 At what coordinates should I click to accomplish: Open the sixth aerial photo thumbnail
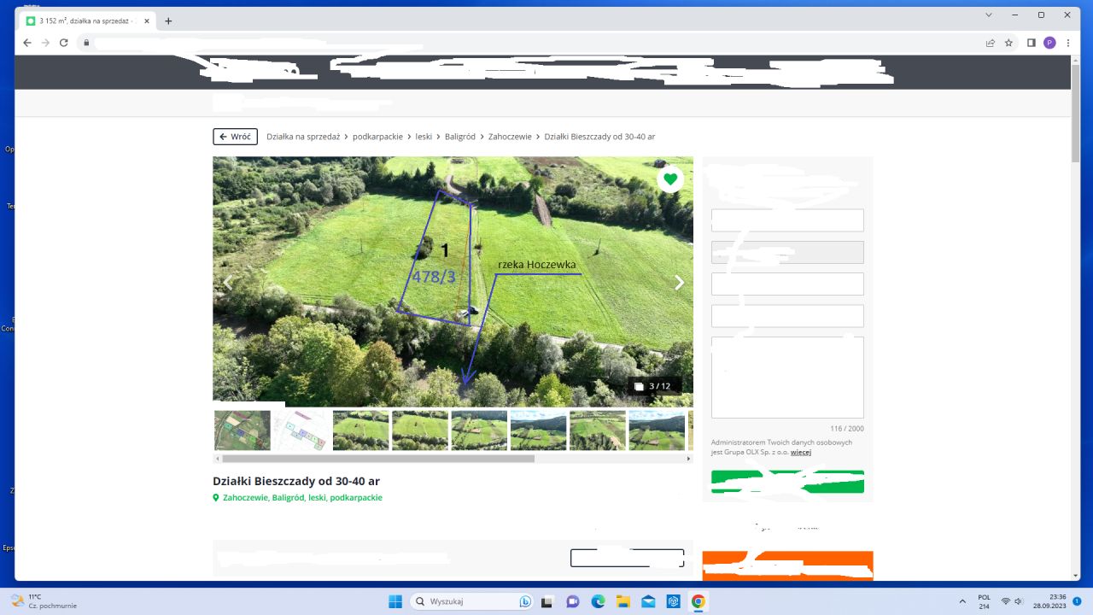(x=539, y=430)
